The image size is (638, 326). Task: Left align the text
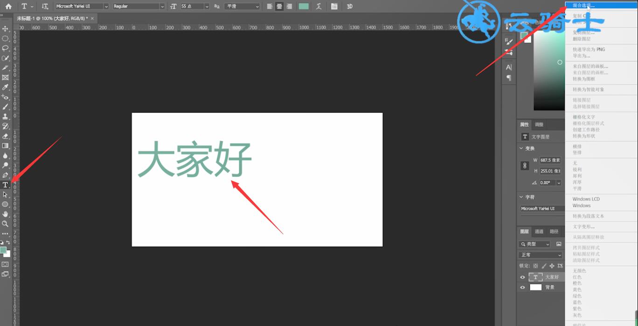270,7
